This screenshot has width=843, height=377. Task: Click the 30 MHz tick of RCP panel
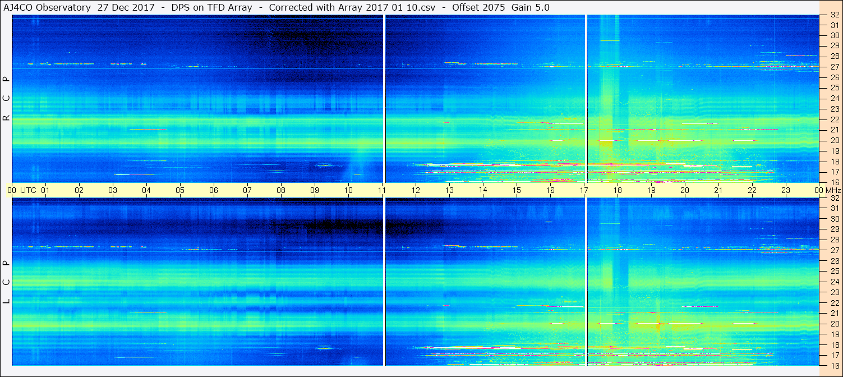[835, 36]
